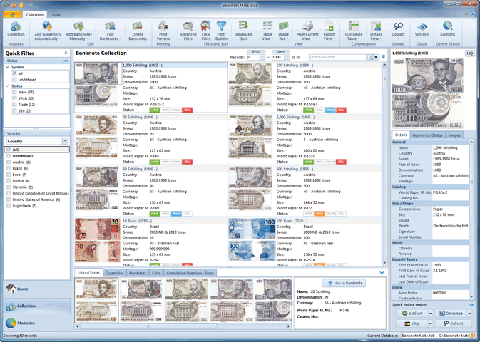The width and height of the screenshot is (480, 342).
Task: Click the Advanced Sort icon
Action: pyautogui.click(x=244, y=29)
